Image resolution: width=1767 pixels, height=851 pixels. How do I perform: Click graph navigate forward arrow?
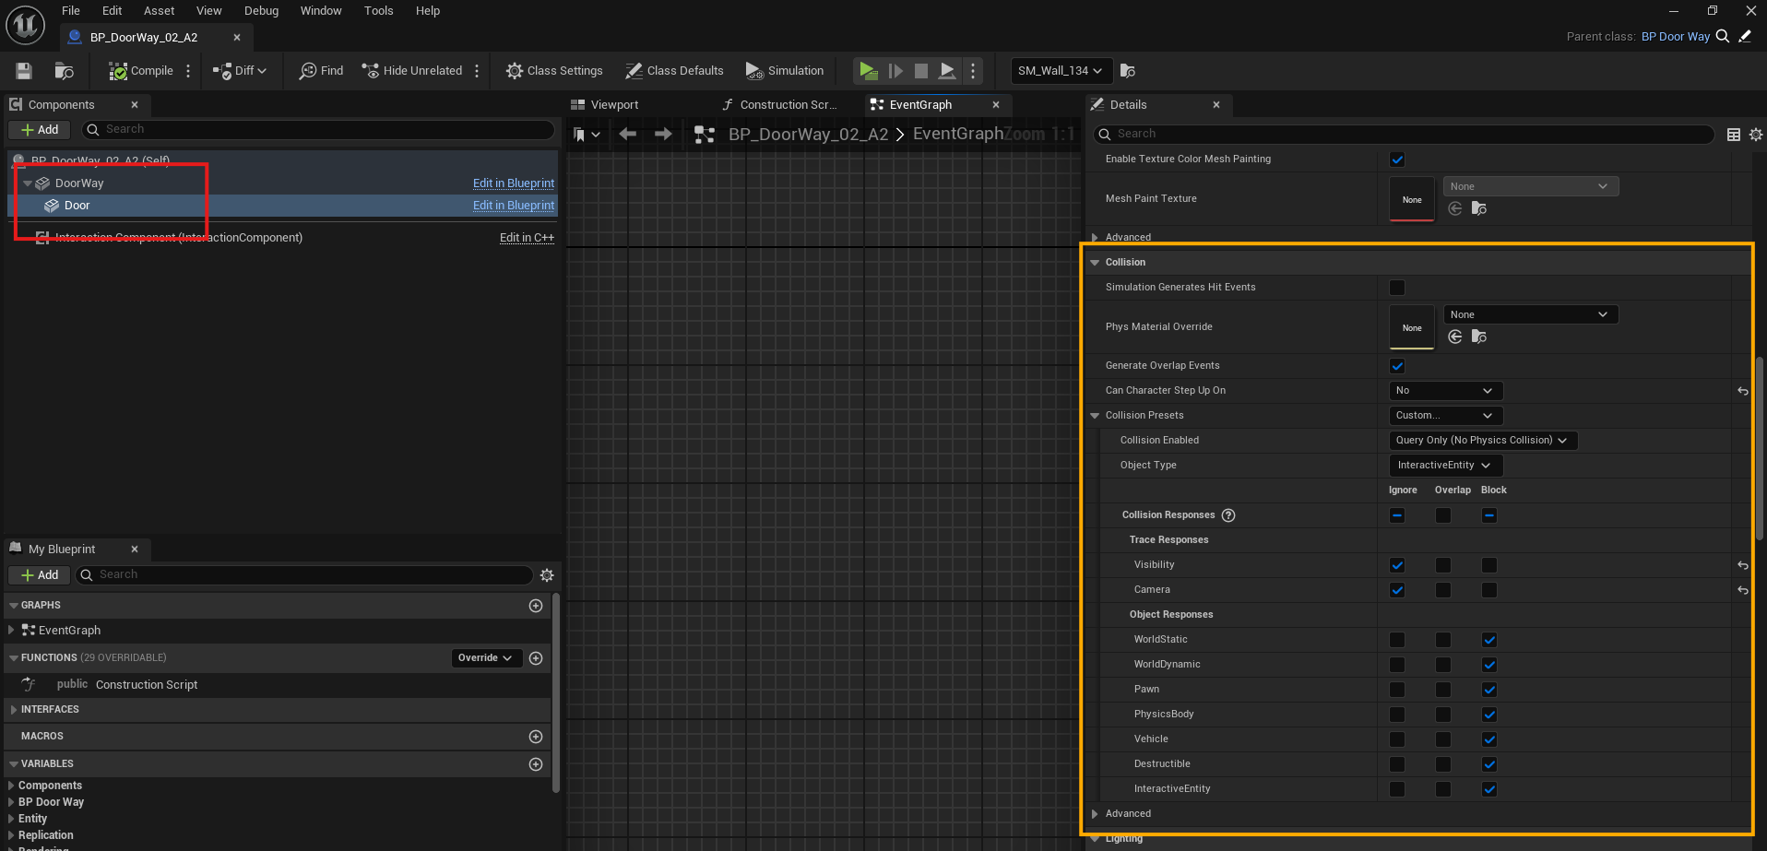tap(663, 135)
